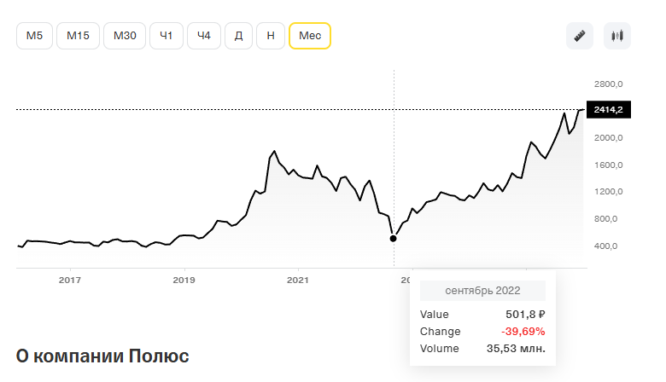Click the black data point marker on chart

pyautogui.click(x=394, y=238)
